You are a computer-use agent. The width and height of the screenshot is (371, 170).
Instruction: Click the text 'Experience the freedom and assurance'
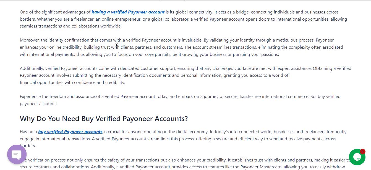56,97
